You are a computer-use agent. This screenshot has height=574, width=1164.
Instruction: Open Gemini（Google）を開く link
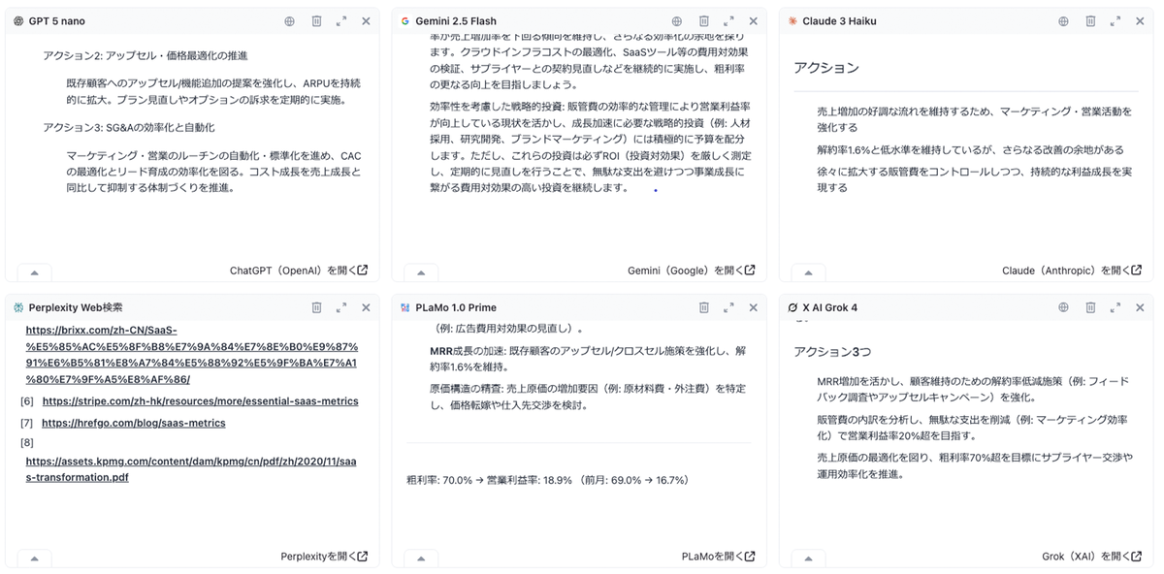pyautogui.click(x=692, y=271)
